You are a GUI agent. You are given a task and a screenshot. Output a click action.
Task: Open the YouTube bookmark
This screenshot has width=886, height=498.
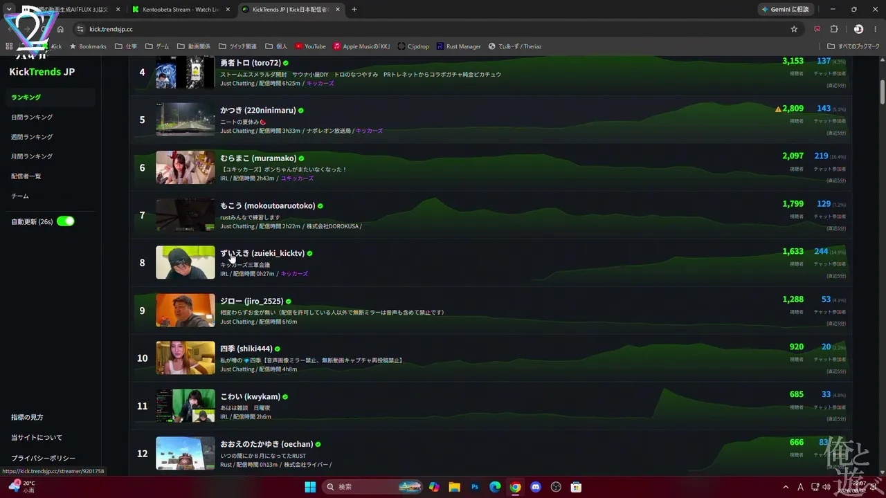(310, 46)
